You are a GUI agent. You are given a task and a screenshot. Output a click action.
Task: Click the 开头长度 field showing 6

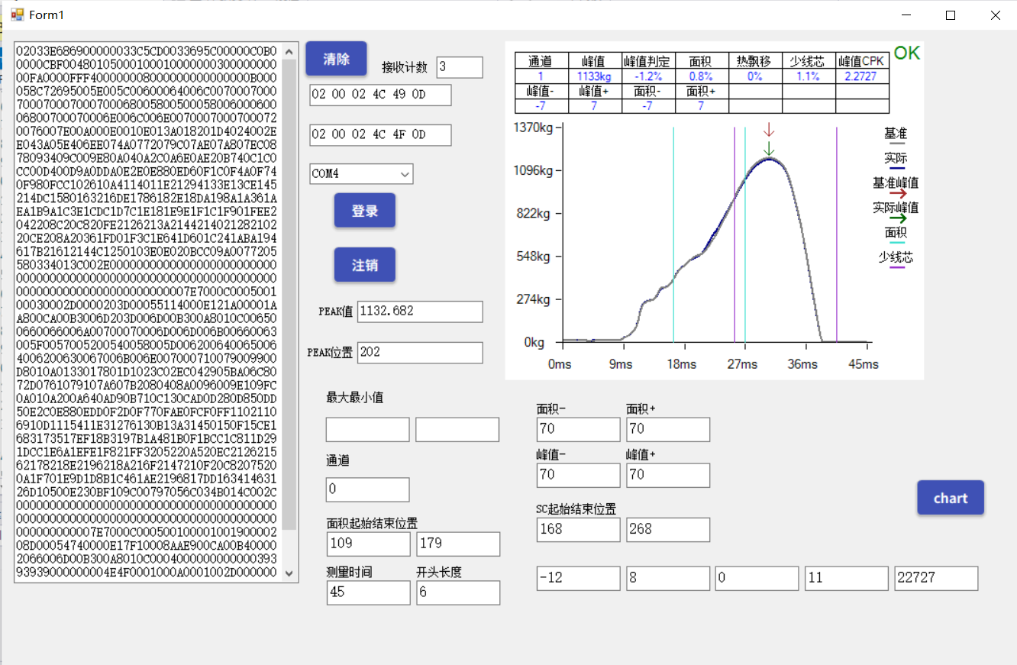click(458, 592)
